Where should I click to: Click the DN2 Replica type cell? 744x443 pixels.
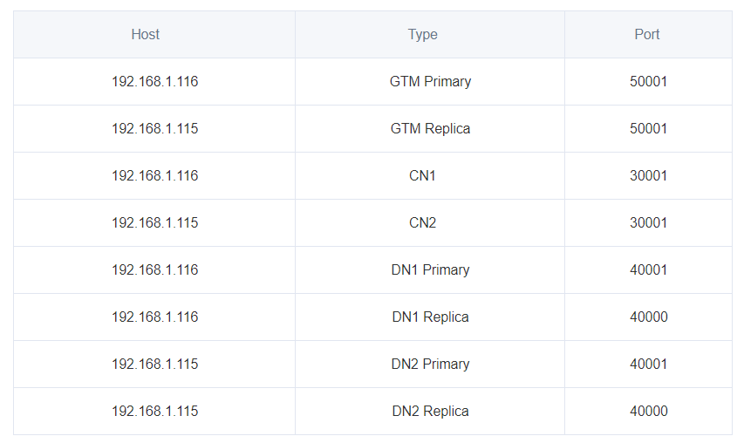(430, 412)
